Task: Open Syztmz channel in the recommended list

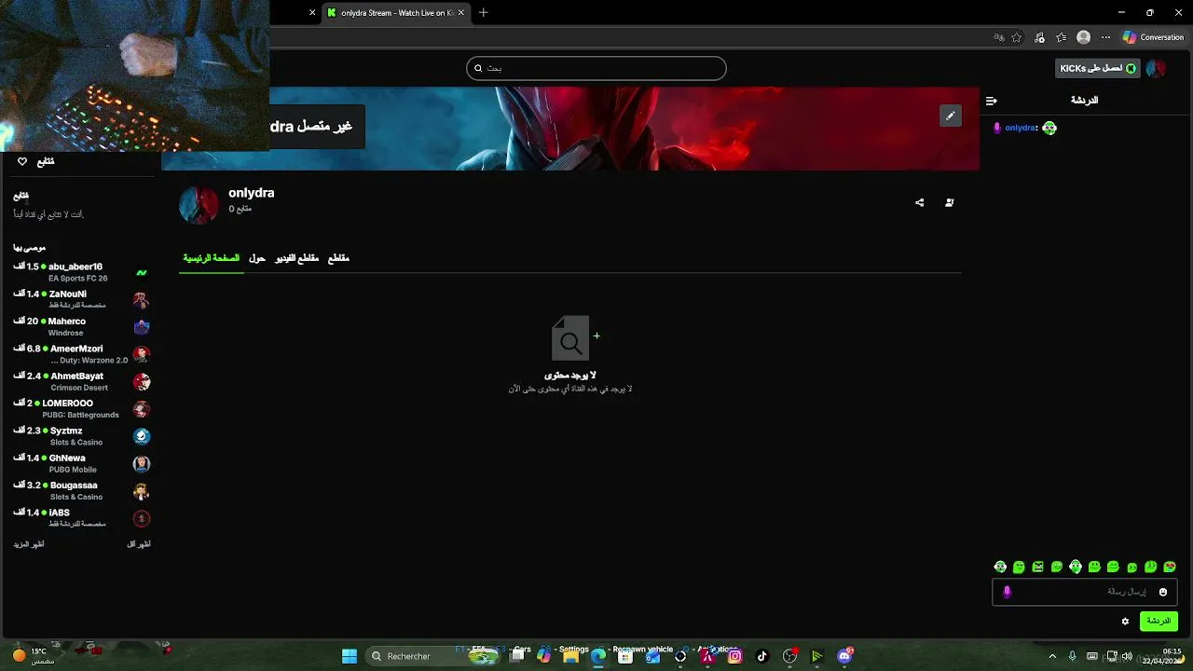Action: point(82,436)
